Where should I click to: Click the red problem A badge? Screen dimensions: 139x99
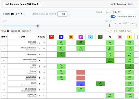pos(51,37)
